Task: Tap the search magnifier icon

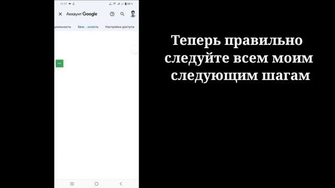Action: [x=122, y=14]
